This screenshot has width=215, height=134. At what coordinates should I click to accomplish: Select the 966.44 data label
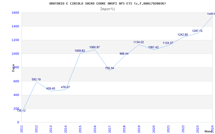pyautogui.click(x=124, y=54)
